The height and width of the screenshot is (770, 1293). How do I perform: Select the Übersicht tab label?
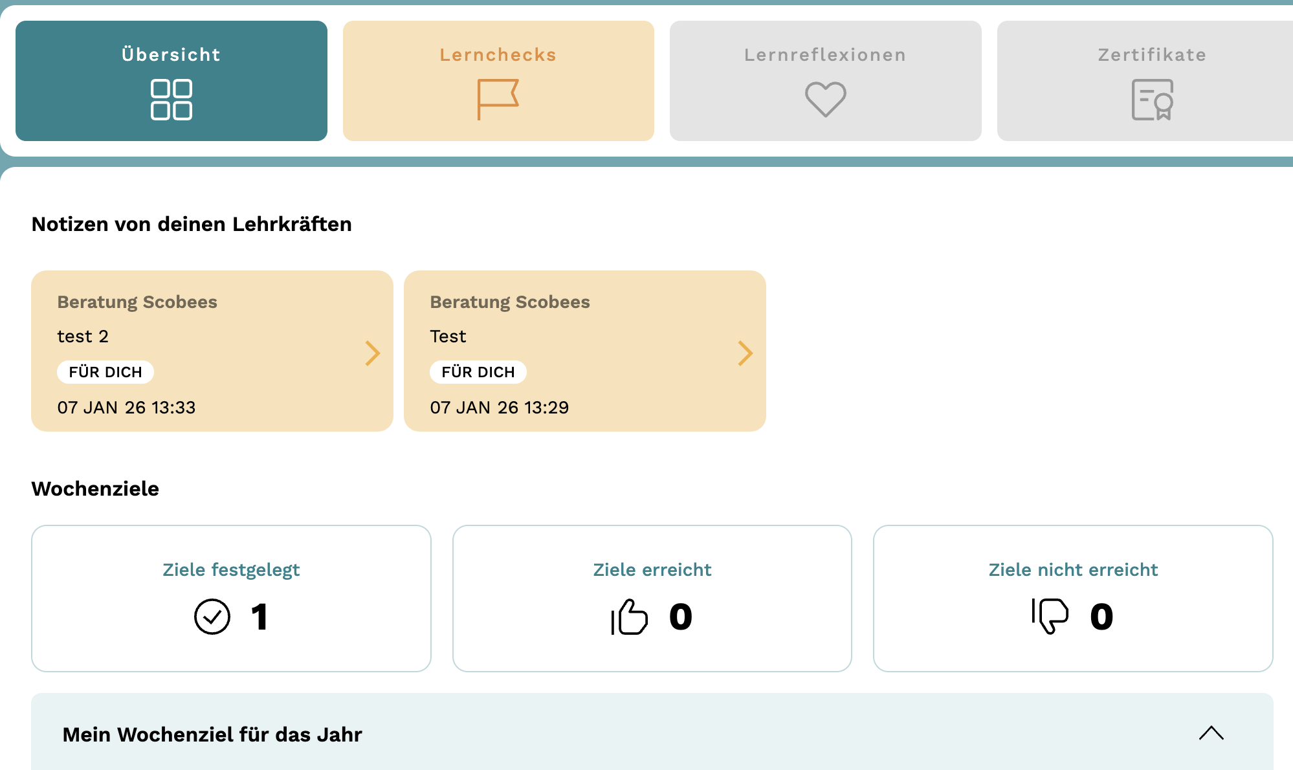pos(171,54)
